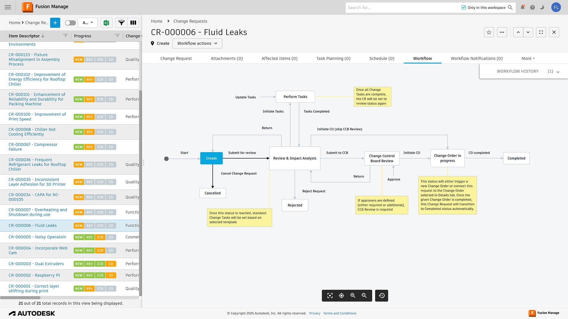Expand the Workflow History panel
Viewport: 568px width, 319px height.
(558, 72)
